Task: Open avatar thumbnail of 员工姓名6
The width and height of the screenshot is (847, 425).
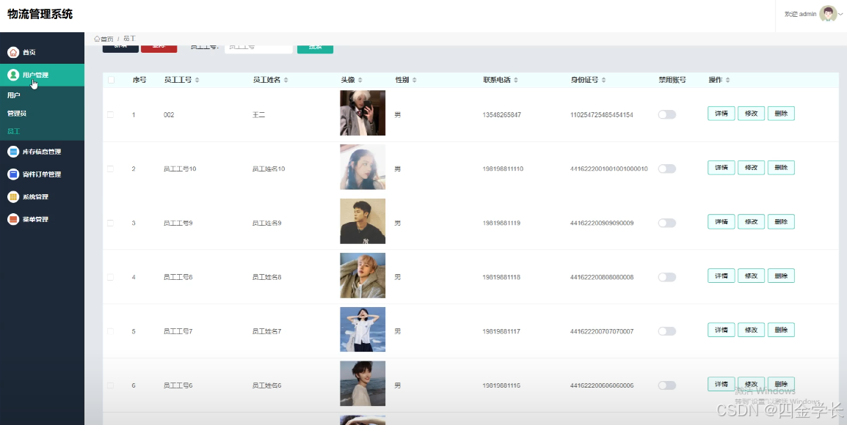Action: pyautogui.click(x=363, y=383)
